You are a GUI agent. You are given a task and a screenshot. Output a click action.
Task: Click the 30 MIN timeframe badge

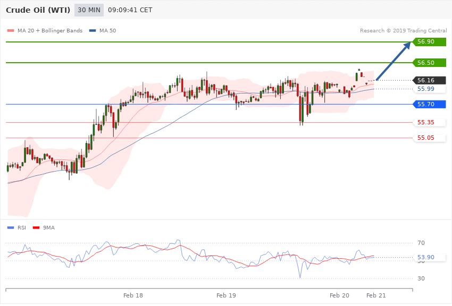pyautogui.click(x=89, y=10)
